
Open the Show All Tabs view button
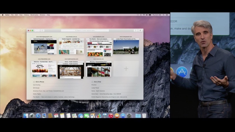140,30
